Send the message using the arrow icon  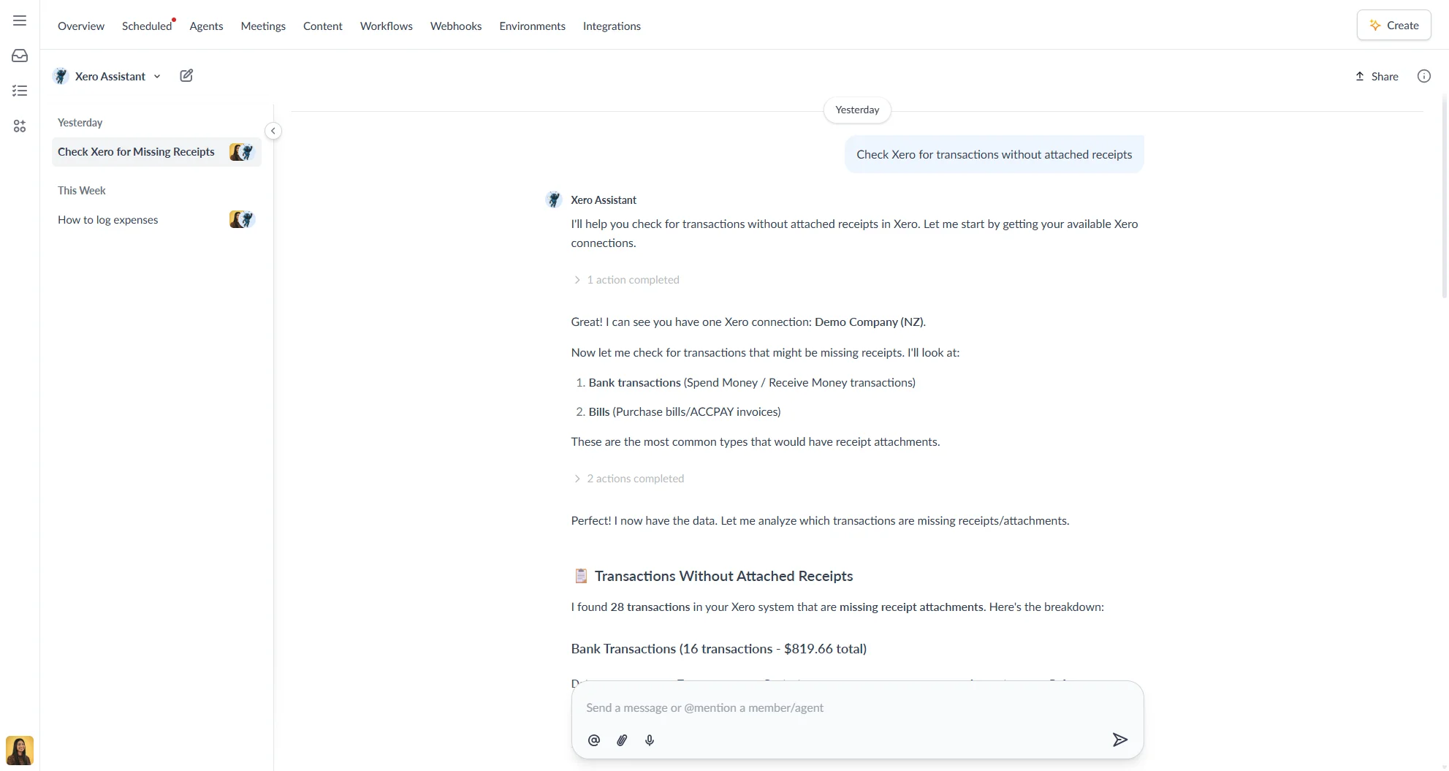[x=1120, y=740]
